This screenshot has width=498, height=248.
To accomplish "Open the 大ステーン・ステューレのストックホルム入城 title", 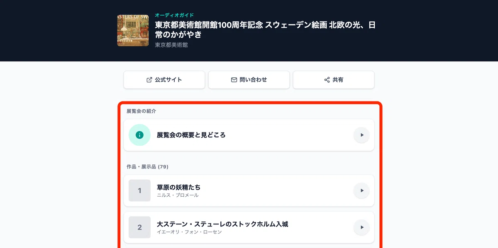I will (222, 224).
